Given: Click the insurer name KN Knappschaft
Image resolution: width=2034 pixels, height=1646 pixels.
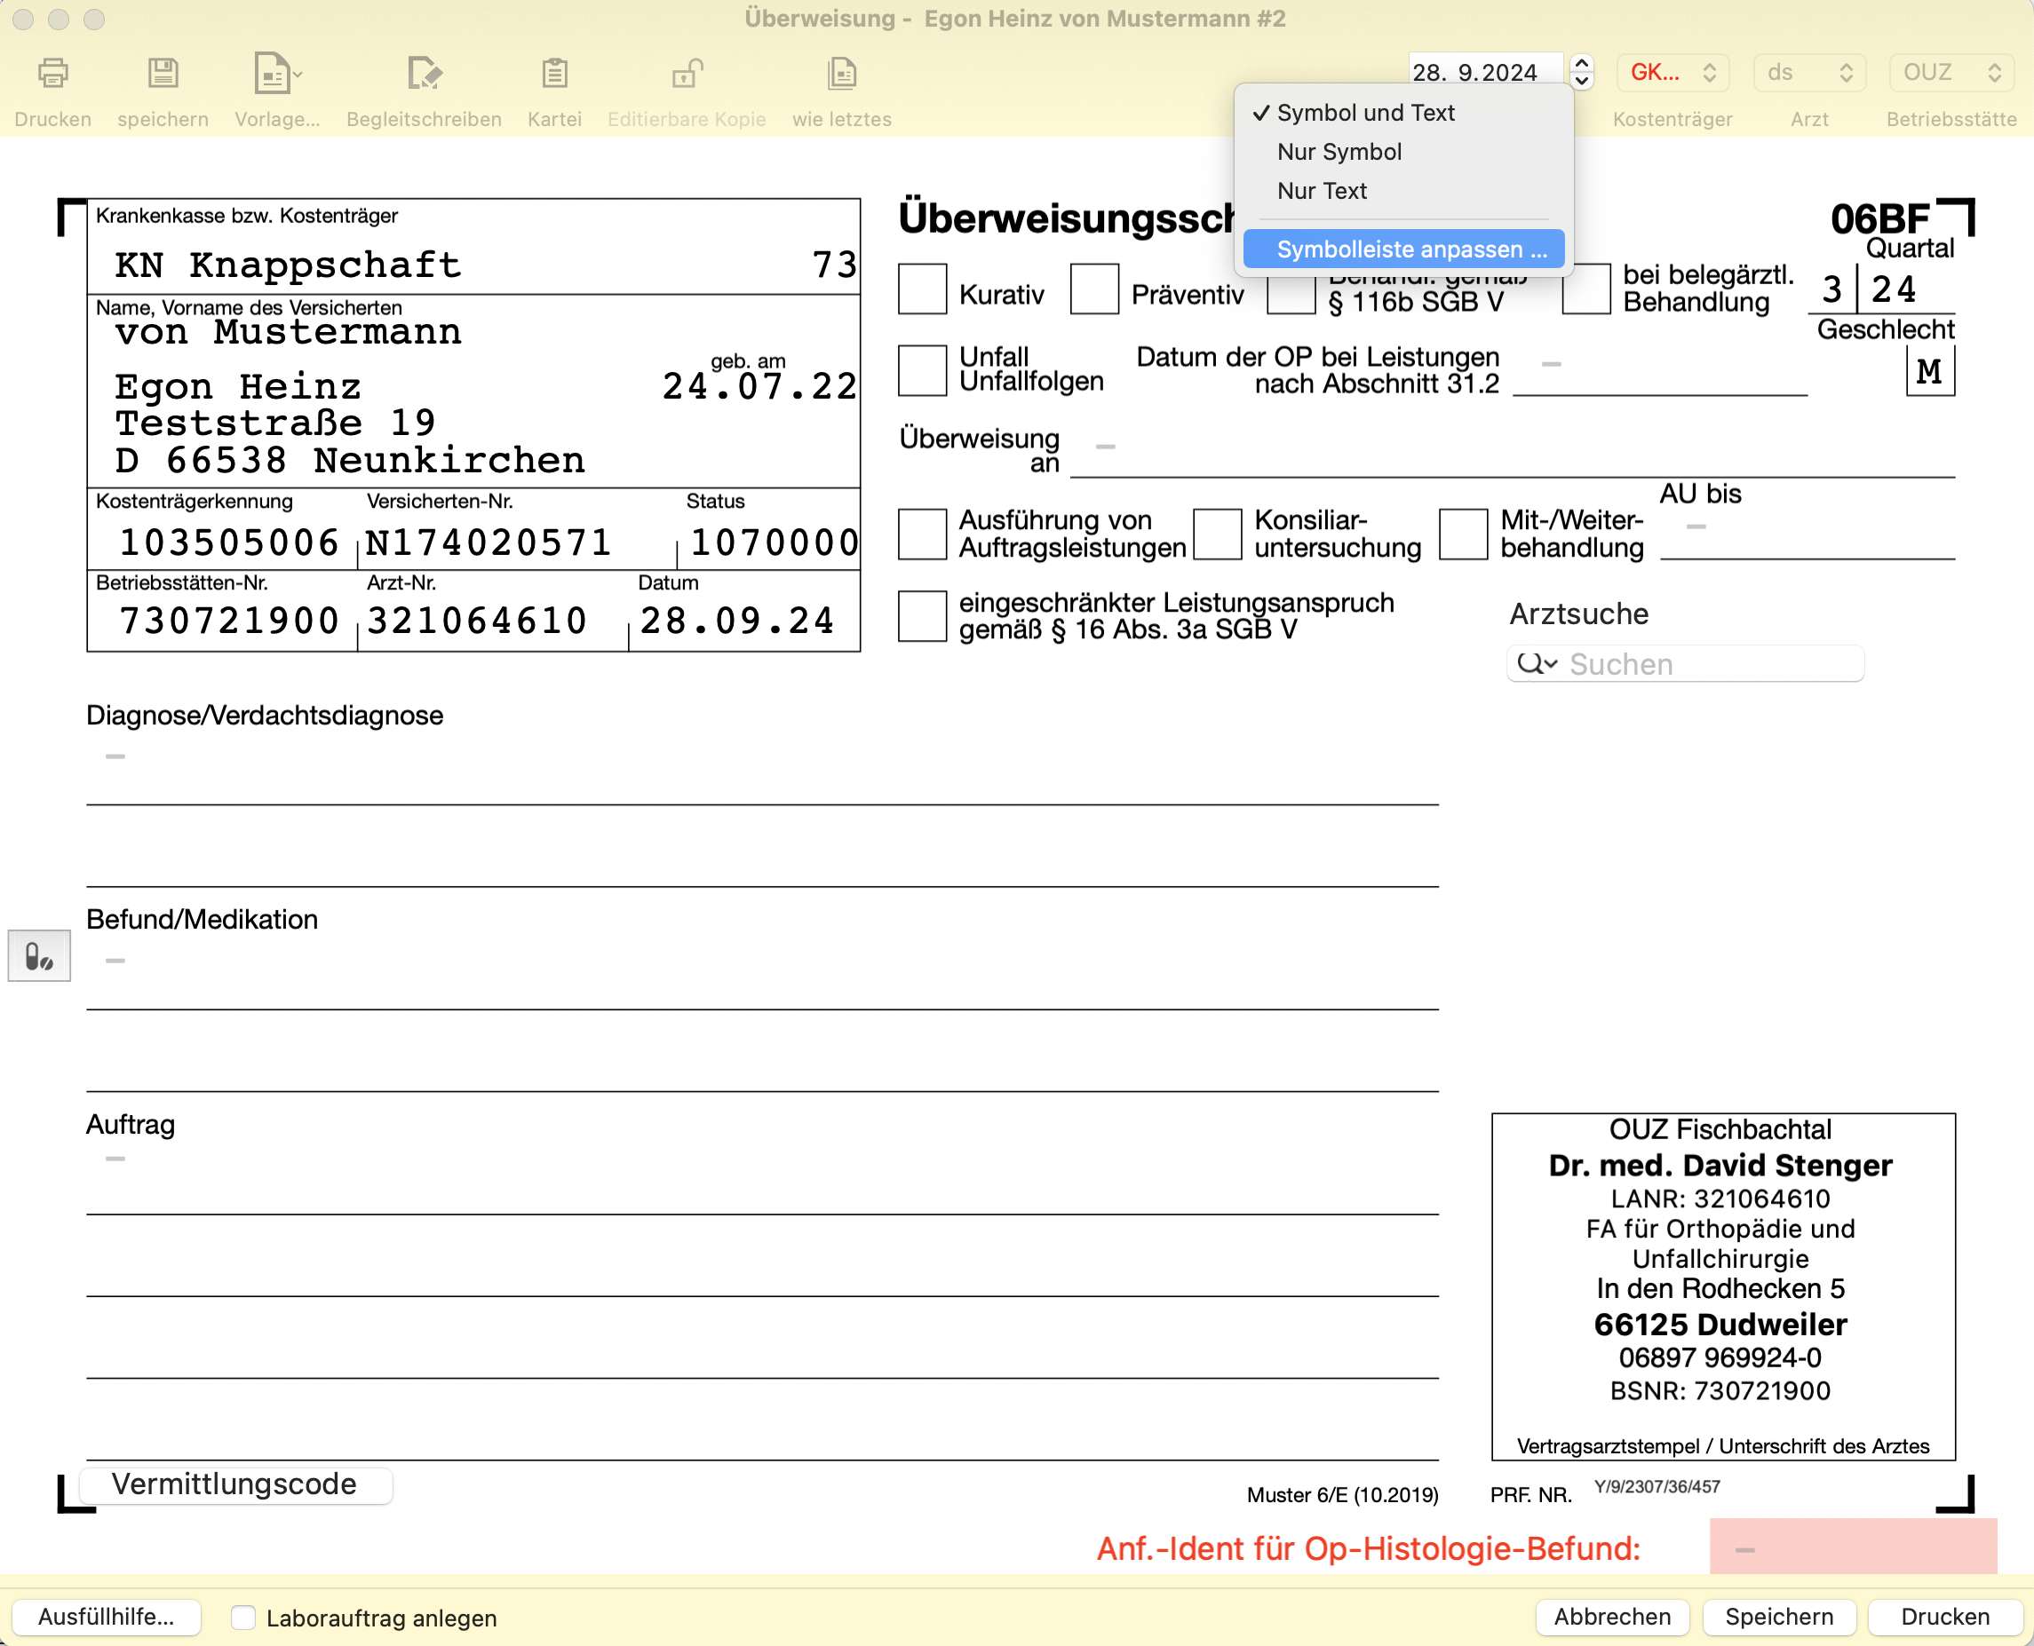Looking at the screenshot, I should coord(288,265).
